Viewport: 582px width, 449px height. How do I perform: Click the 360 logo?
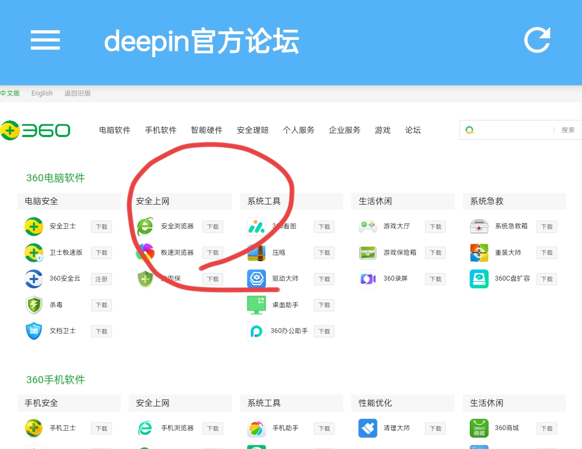click(35, 131)
